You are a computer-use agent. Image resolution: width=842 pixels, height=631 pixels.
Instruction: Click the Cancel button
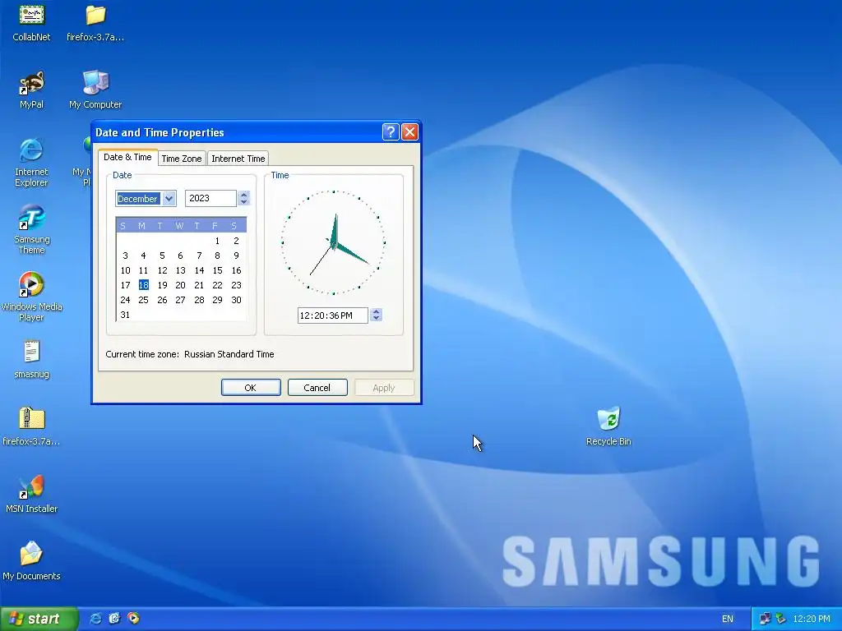317,388
